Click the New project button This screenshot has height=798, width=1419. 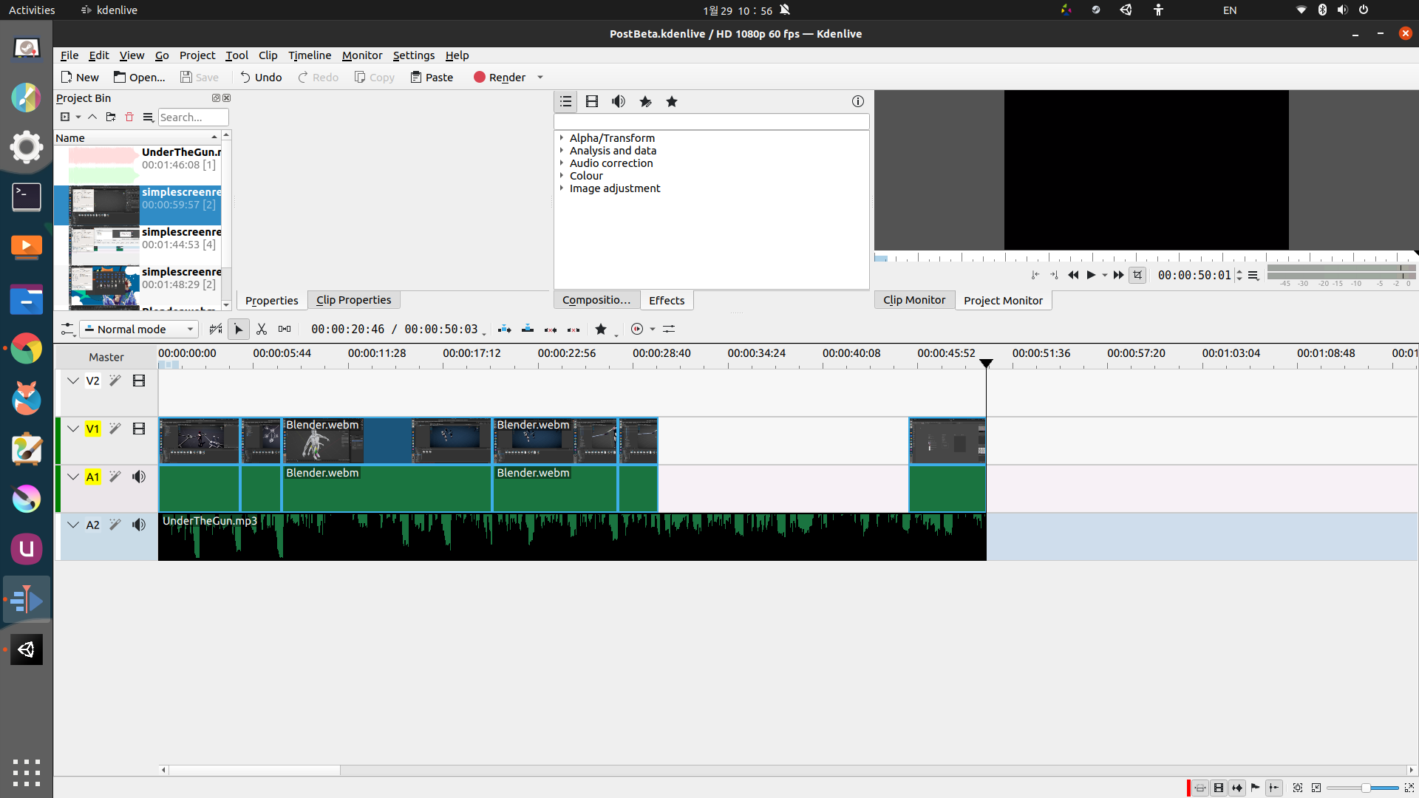(x=80, y=77)
